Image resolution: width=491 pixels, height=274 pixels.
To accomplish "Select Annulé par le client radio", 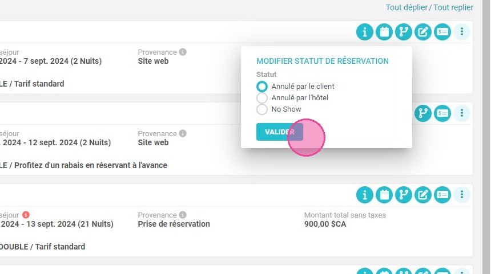I will tap(262, 87).
